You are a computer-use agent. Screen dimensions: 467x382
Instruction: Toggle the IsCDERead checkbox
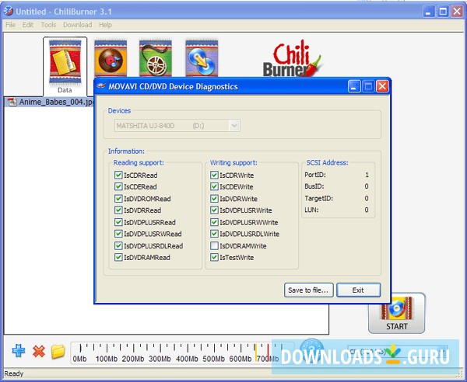118,186
